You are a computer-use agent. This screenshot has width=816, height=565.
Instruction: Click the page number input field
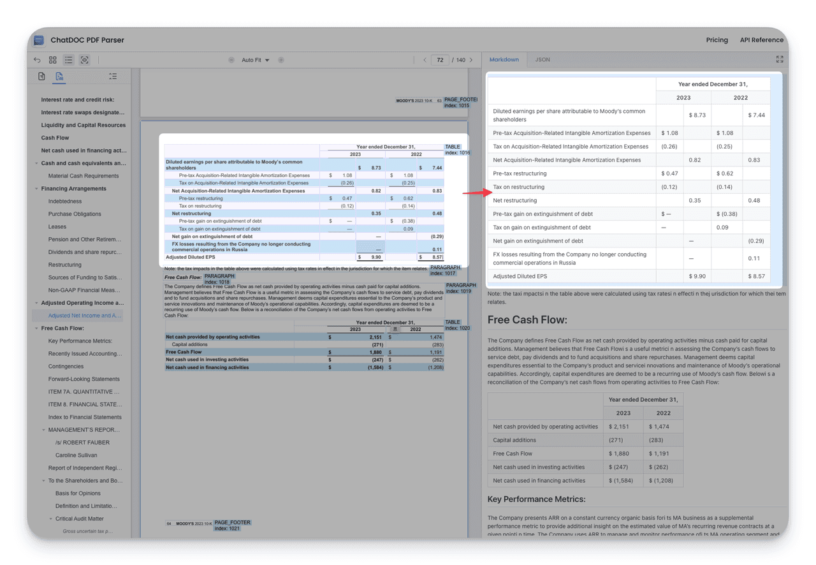point(440,60)
